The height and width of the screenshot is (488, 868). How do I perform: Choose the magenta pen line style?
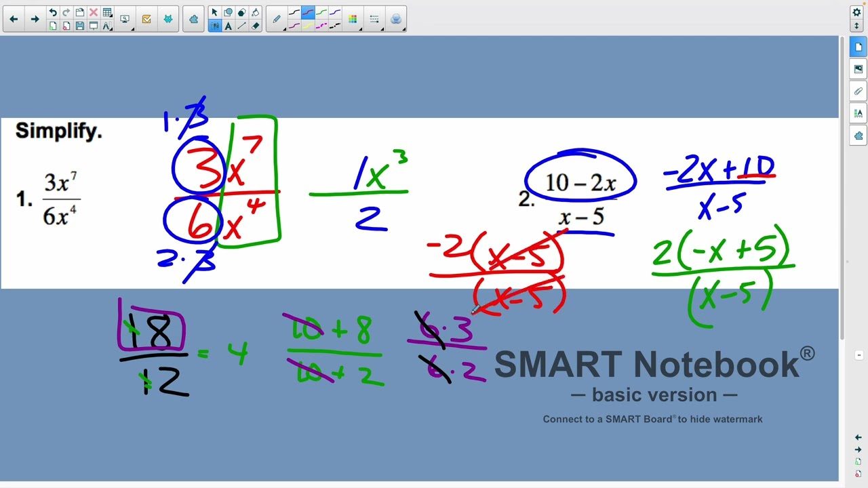294,26
